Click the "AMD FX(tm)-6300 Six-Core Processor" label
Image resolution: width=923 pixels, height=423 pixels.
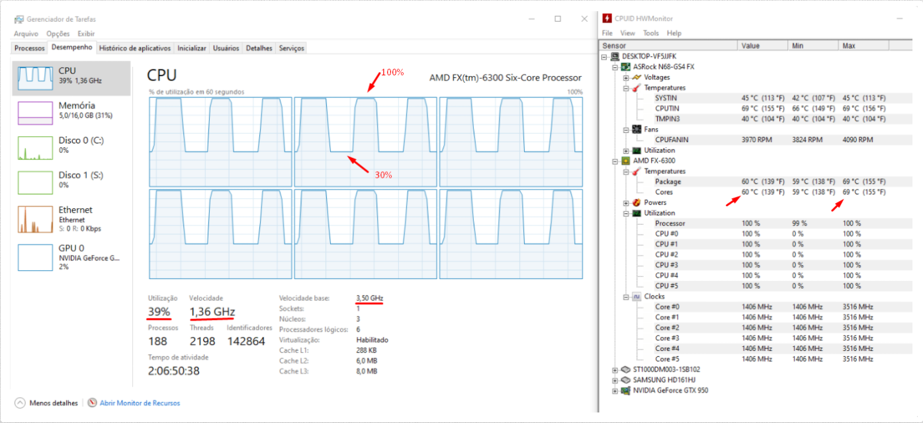click(505, 77)
